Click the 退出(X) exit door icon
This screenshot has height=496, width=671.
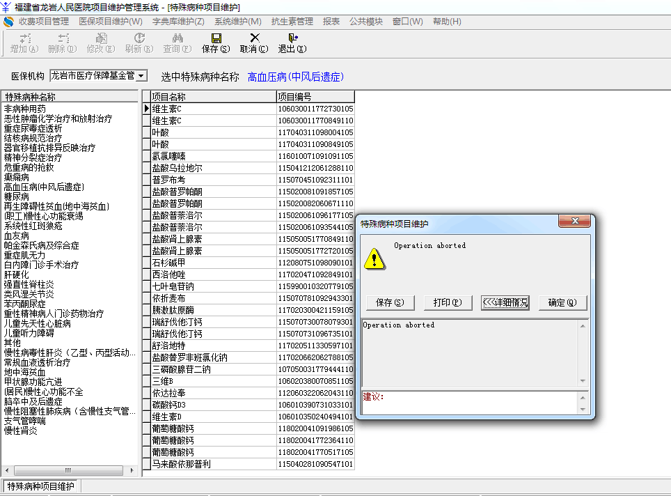[293, 38]
